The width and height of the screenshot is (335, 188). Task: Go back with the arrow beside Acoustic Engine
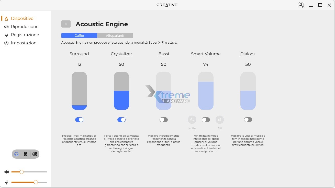(x=66, y=24)
